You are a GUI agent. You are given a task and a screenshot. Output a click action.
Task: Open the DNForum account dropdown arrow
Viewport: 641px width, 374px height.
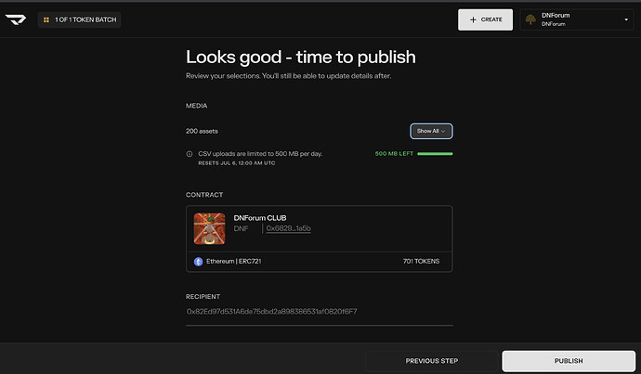[x=626, y=19]
